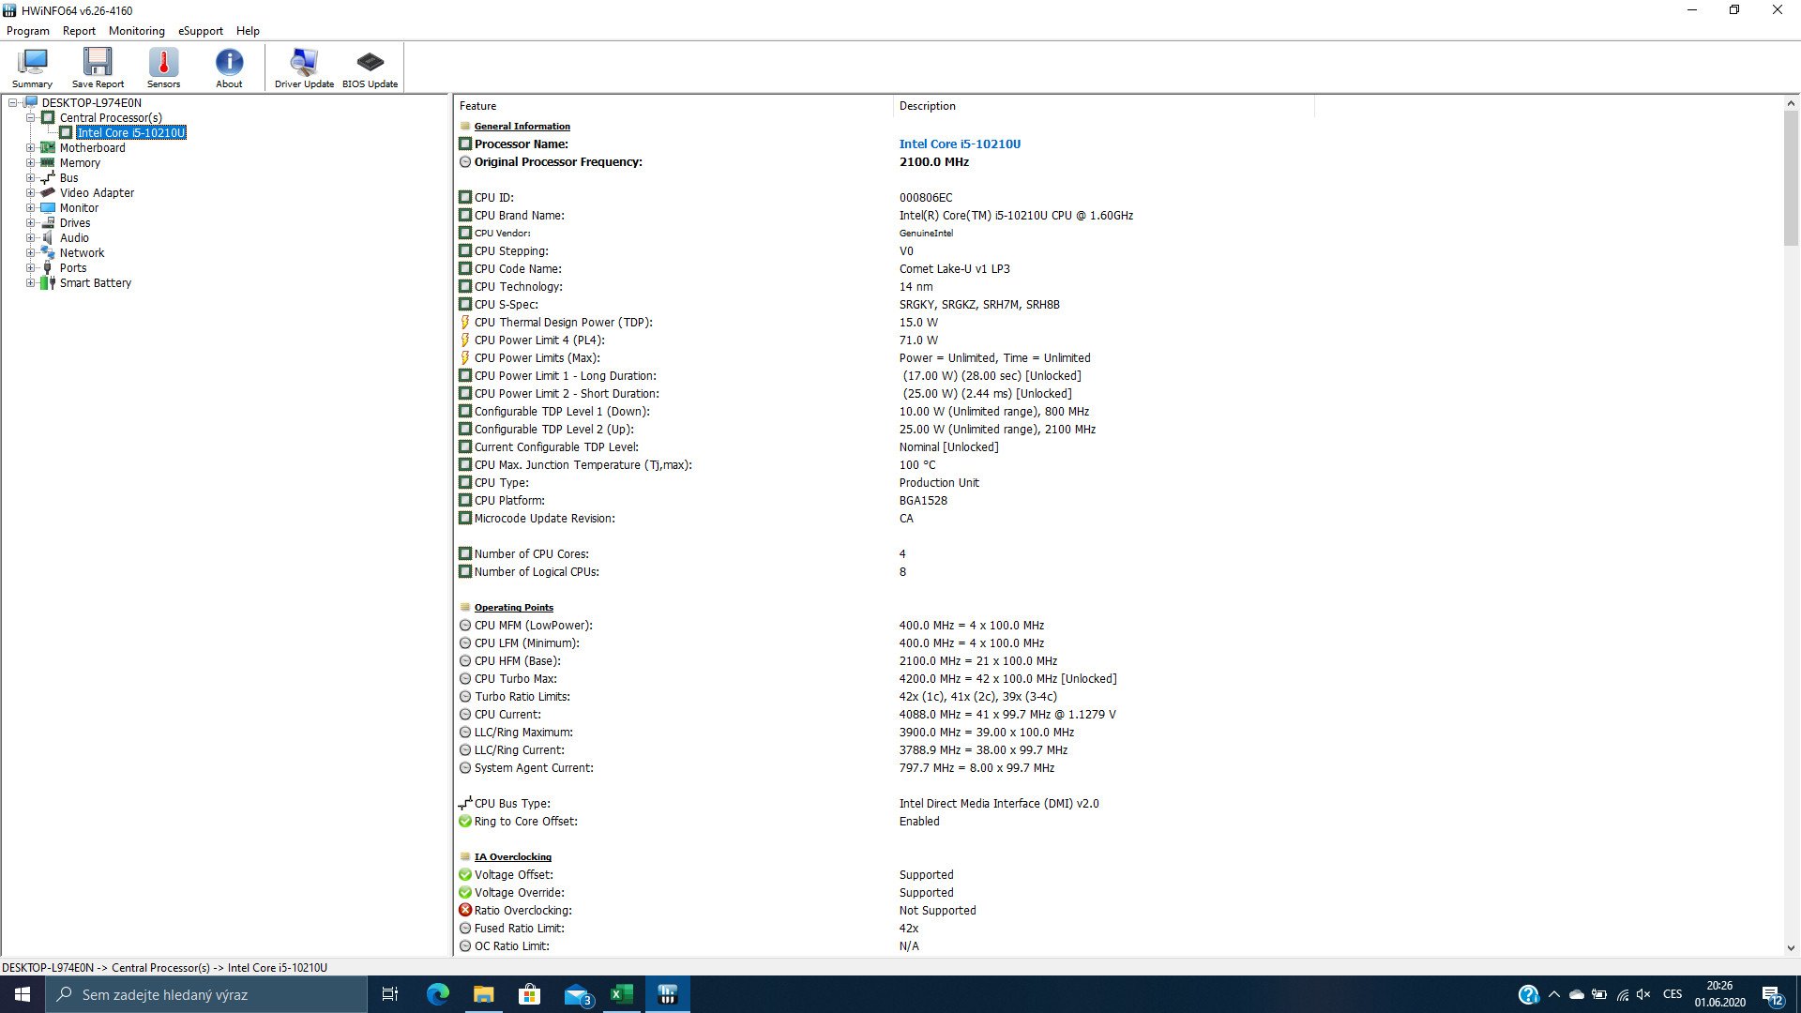Open the Program menu
The height and width of the screenshot is (1013, 1801).
point(28,31)
